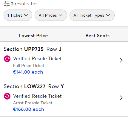This screenshot has width=128, height=118.
Task: Switch to the Lowest Price tab
Action: pyautogui.click(x=33, y=35)
